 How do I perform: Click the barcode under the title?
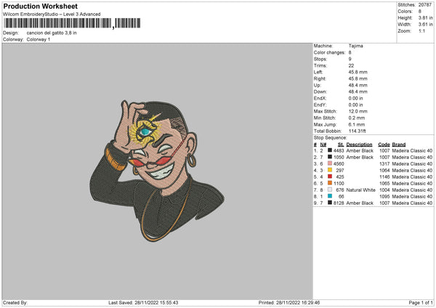click(72, 23)
